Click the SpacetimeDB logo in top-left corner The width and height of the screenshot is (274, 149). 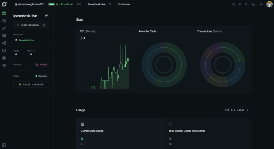click(4, 4)
